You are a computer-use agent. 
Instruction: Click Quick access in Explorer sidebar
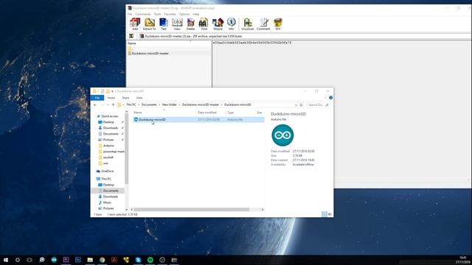(x=108, y=116)
